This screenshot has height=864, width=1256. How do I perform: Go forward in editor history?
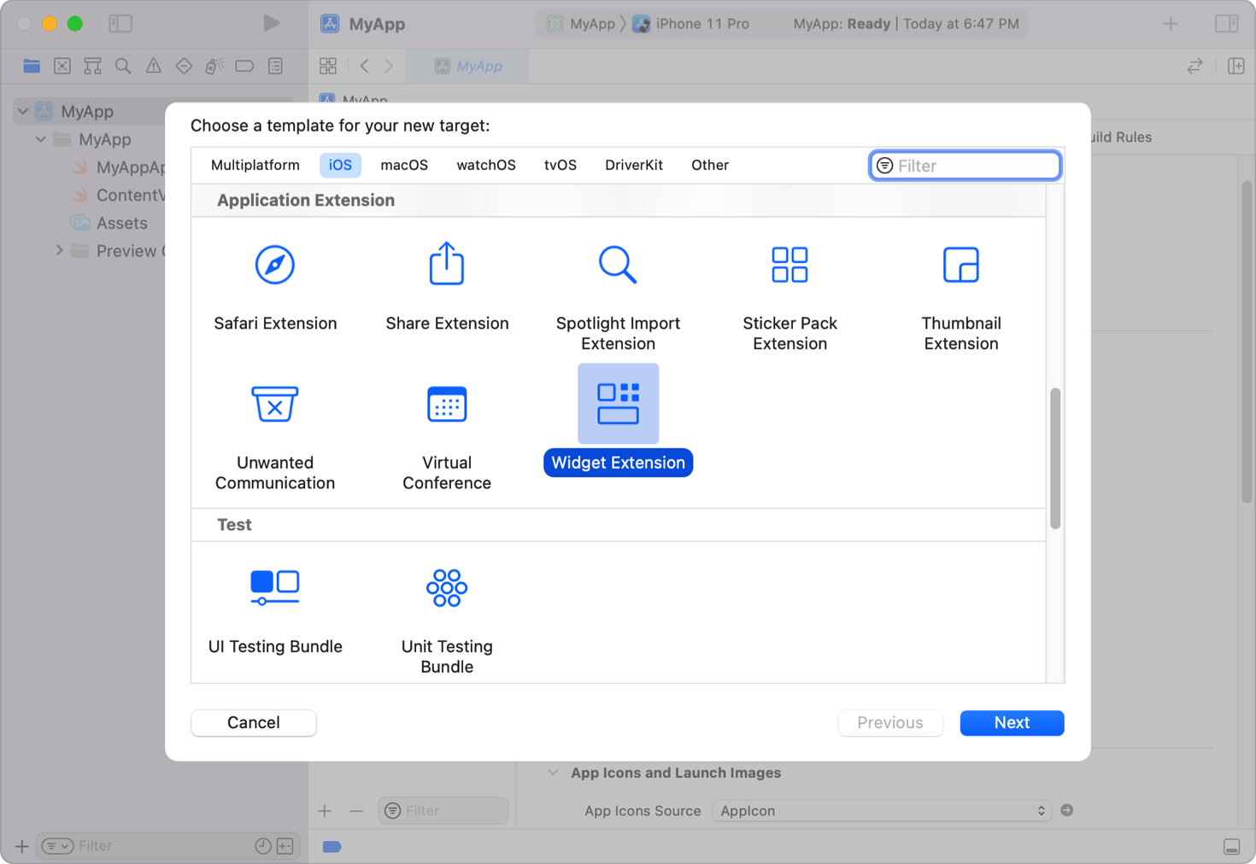389,66
